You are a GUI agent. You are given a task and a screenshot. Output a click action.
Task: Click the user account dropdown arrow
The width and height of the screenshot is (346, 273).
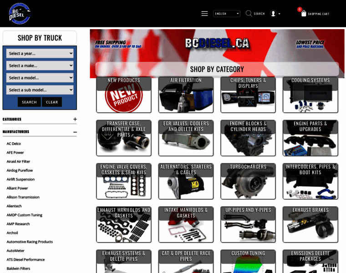click(280, 14)
